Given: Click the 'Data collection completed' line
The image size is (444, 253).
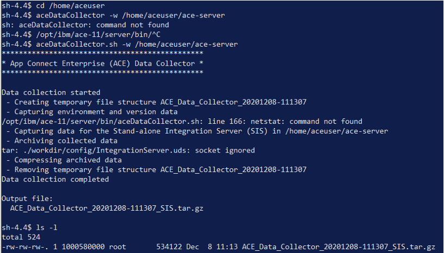Looking at the screenshot, I should (x=55, y=179).
